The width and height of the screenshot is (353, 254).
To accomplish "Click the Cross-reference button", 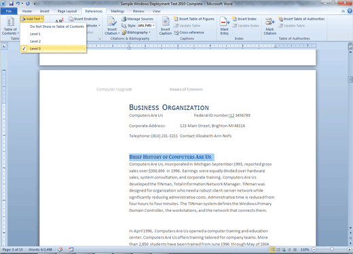I will click(189, 33).
